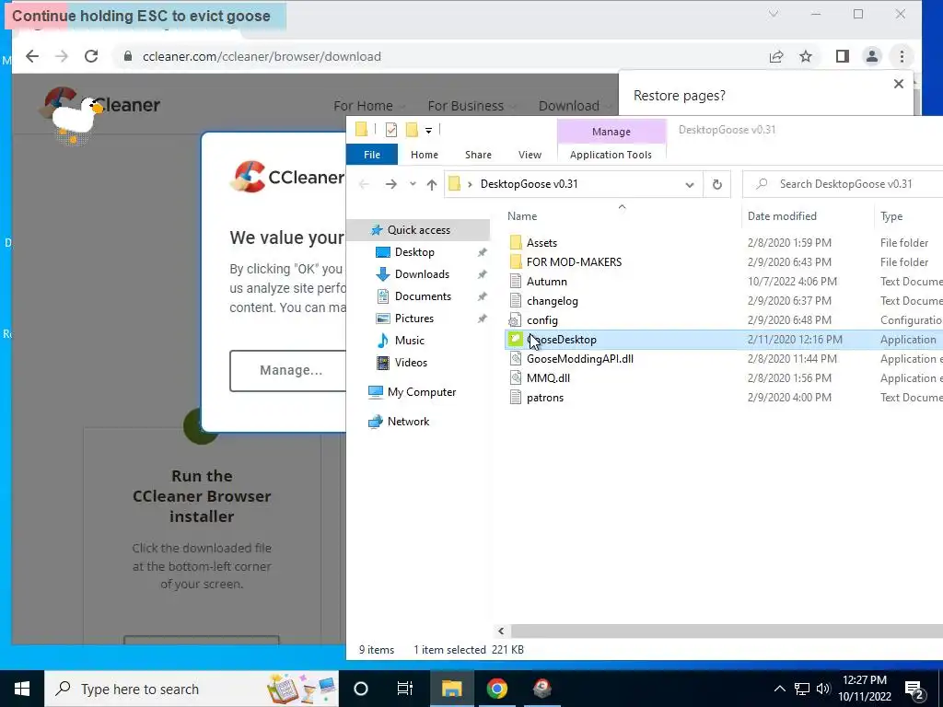Select Quick access in navigation pane
This screenshot has width=943, height=707.
pyautogui.click(x=419, y=229)
